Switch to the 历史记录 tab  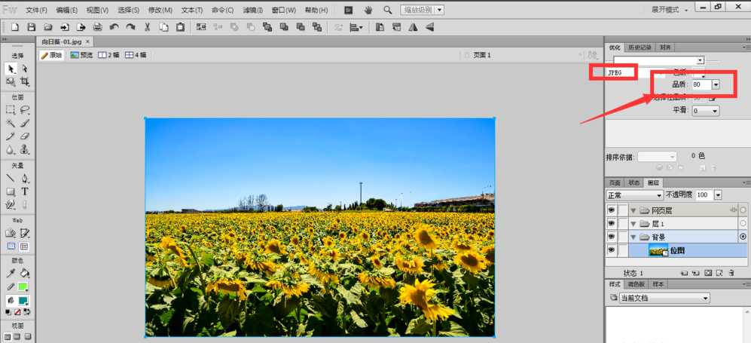(640, 47)
